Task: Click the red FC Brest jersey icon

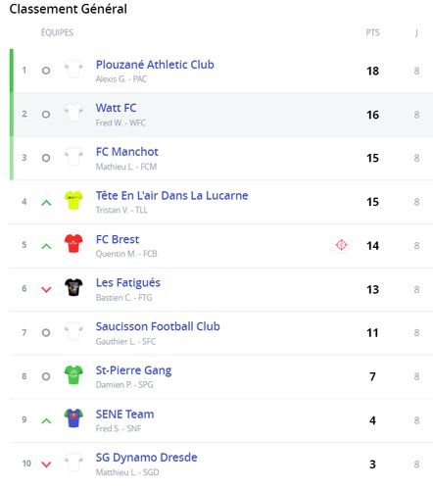Action: (x=73, y=243)
